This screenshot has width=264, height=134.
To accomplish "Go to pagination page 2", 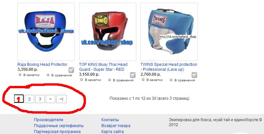I will 30,99.
